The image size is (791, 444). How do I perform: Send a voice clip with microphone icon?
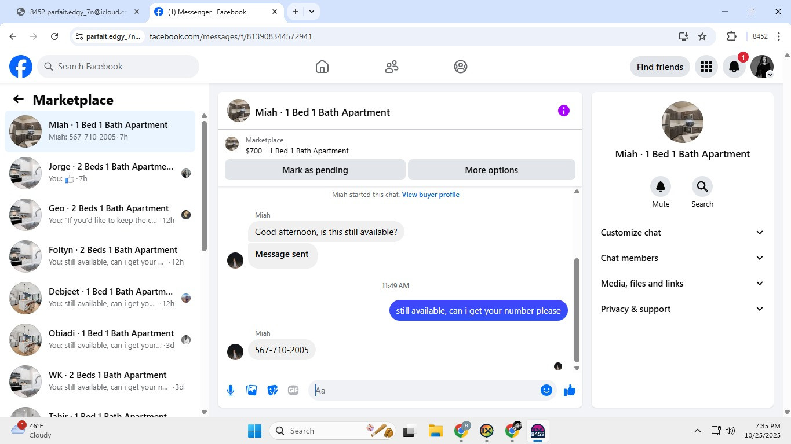[231, 390]
